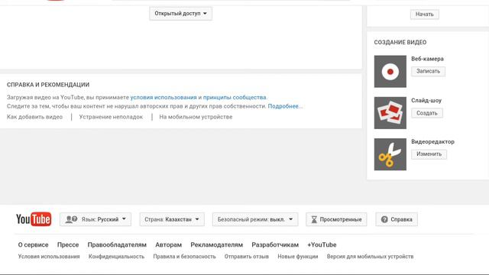Open условия использования link
The width and height of the screenshot is (489, 275).
[164, 97]
